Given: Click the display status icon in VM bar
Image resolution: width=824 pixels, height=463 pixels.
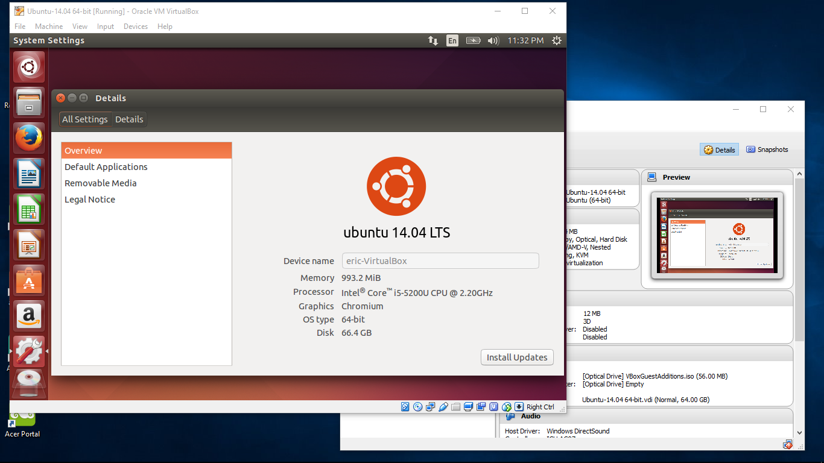Looking at the screenshot, I should 468,407.
